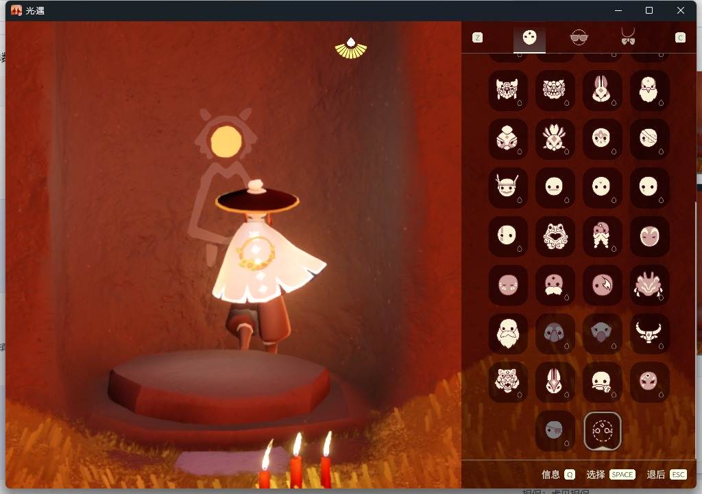Choose the topknot mask with angry eyes
This screenshot has width=702, height=494.
coord(508,139)
